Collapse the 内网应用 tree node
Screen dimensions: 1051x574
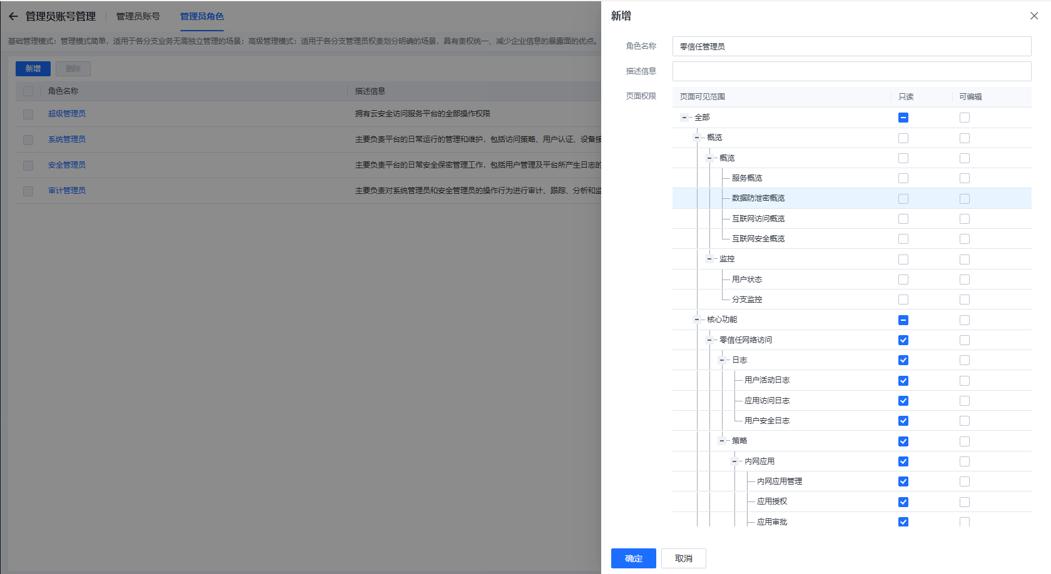(734, 461)
